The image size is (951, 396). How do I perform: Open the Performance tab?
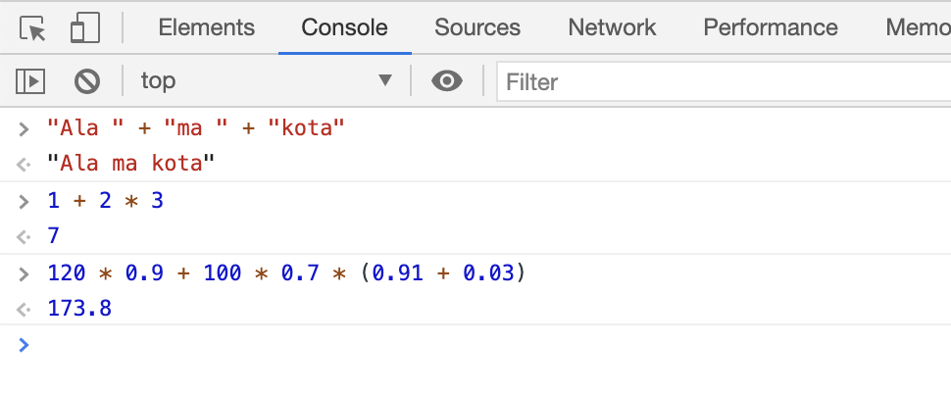tap(771, 28)
